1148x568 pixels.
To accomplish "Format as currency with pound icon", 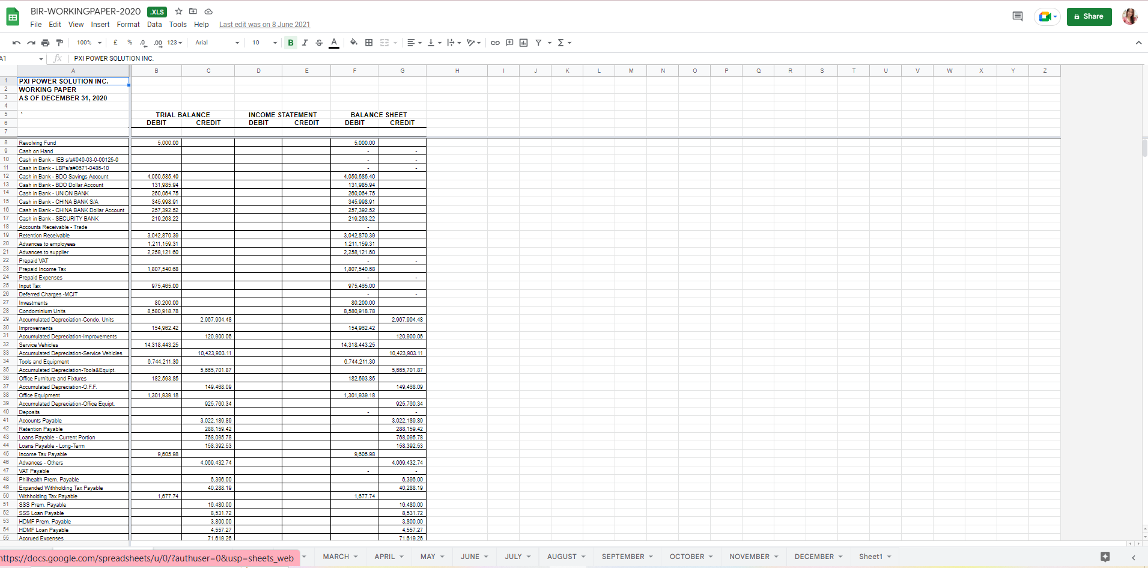I will tap(115, 43).
